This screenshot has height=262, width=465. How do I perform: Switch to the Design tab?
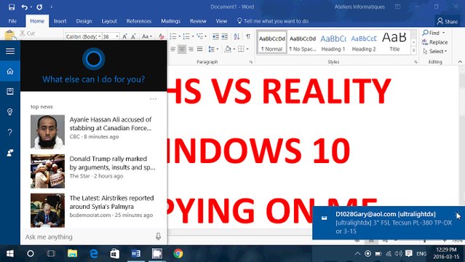(x=84, y=21)
